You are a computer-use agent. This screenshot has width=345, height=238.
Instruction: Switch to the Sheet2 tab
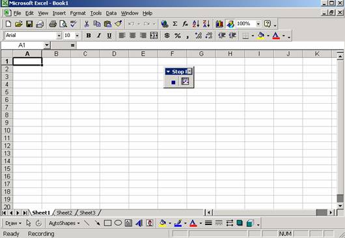[x=64, y=213]
